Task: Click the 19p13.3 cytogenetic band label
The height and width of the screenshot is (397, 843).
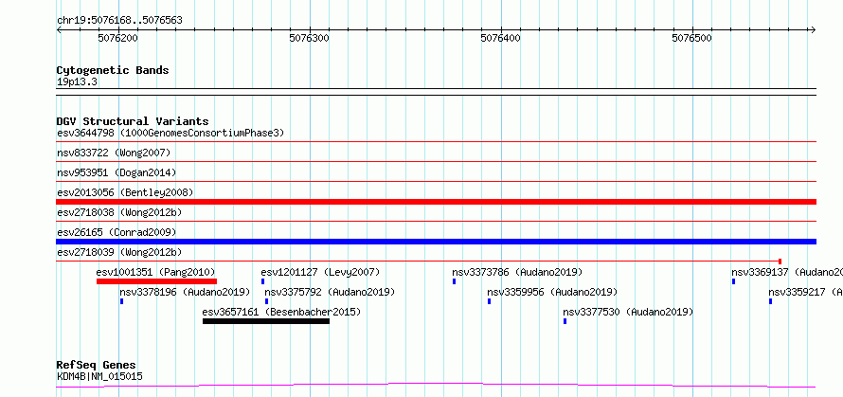Action: click(77, 82)
